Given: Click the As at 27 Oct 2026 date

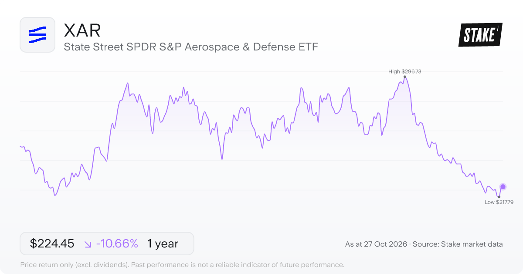Looking at the screenshot, I should (x=376, y=244).
